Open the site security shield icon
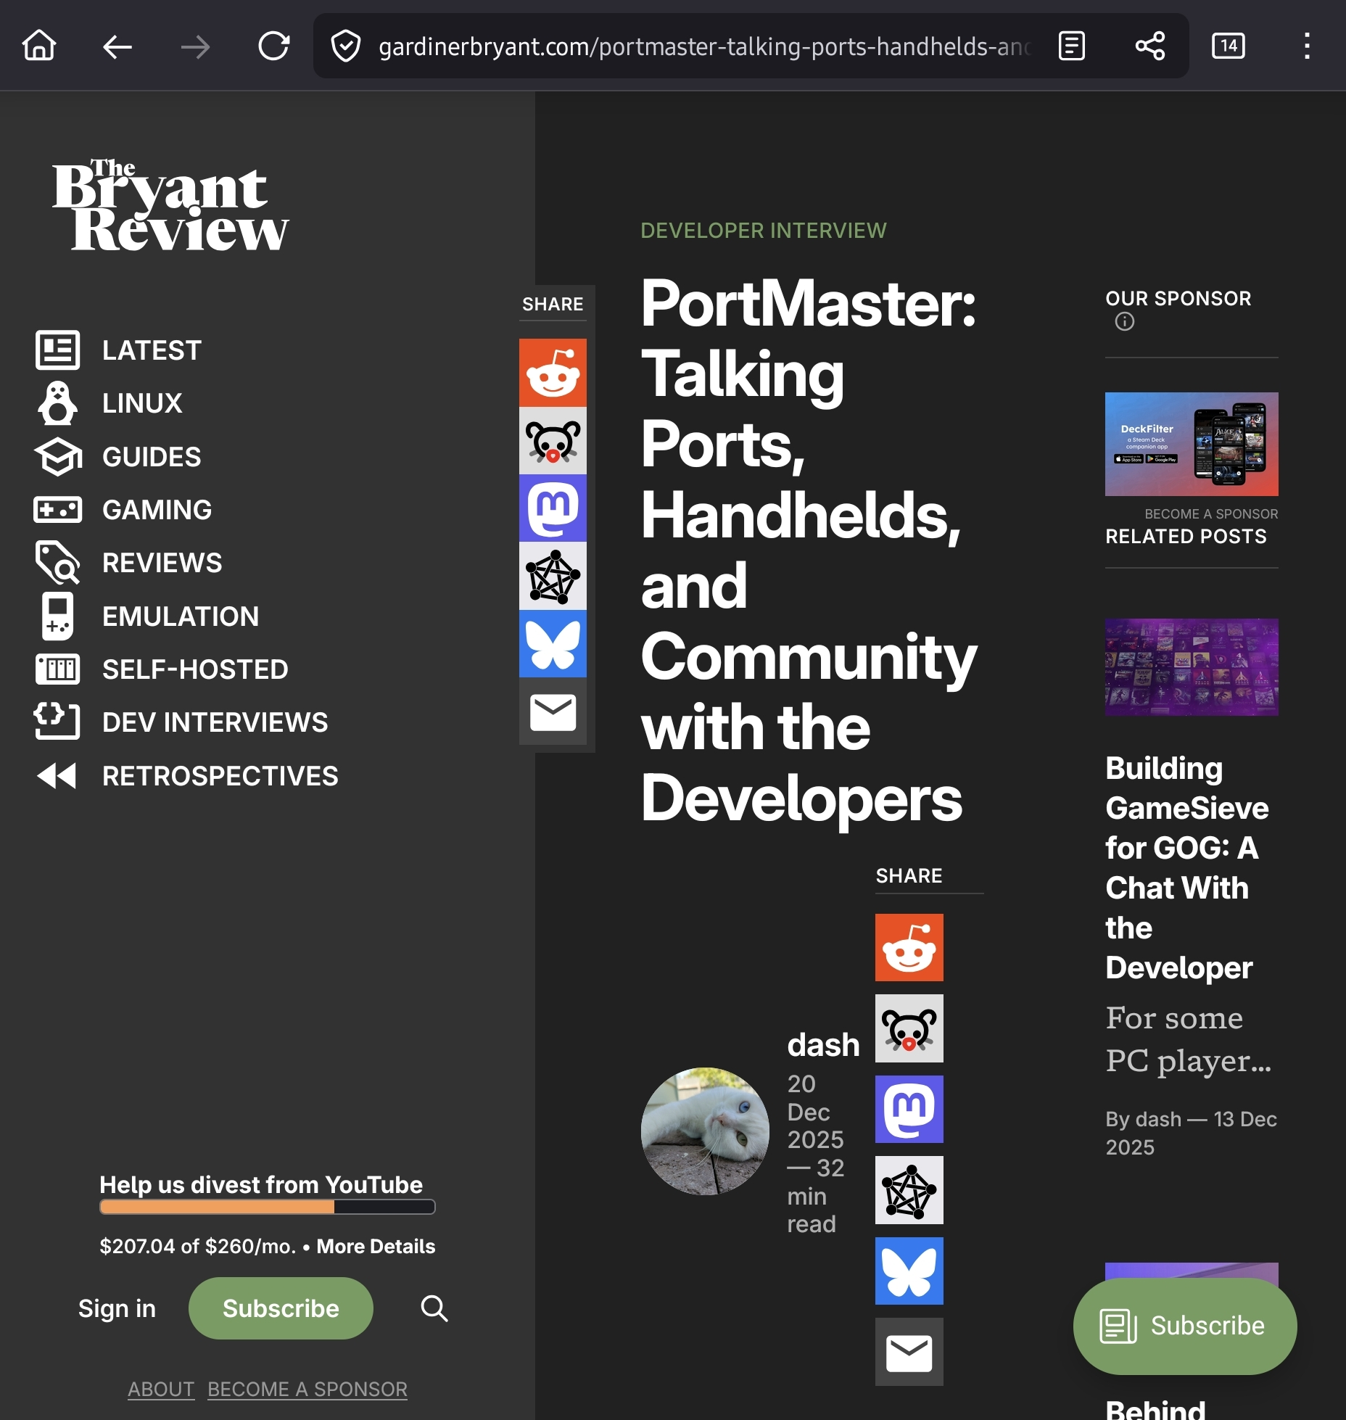Image resolution: width=1346 pixels, height=1420 pixels. 346,46
